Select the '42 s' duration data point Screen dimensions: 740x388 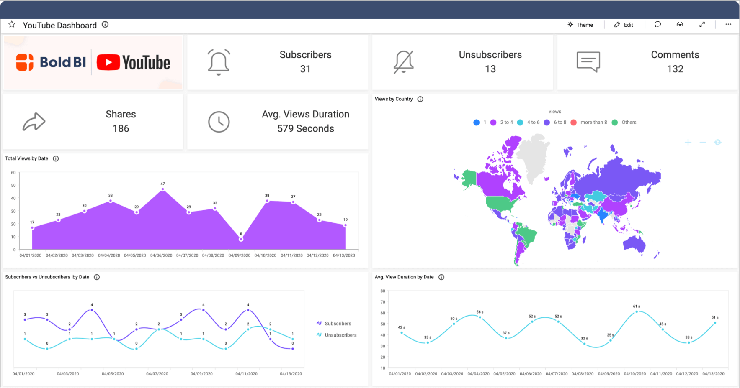click(x=402, y=333)
